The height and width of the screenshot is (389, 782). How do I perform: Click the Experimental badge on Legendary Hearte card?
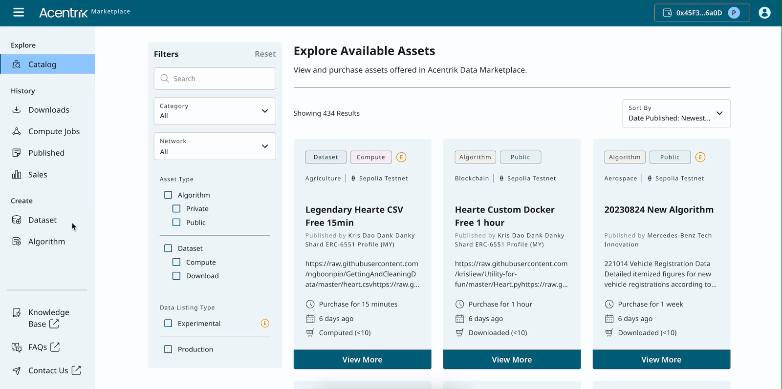tap(401, 157)
